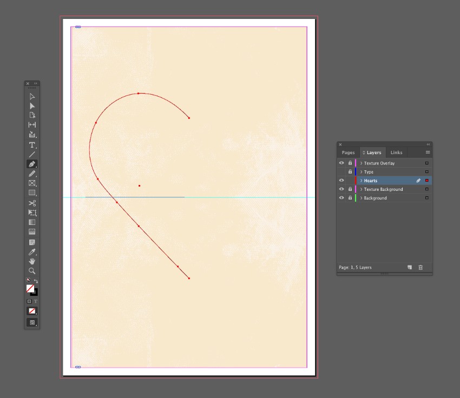Screen dimensions: 460x398
Task: Click the top anchor point of heart curve
Action: point(138,93)
